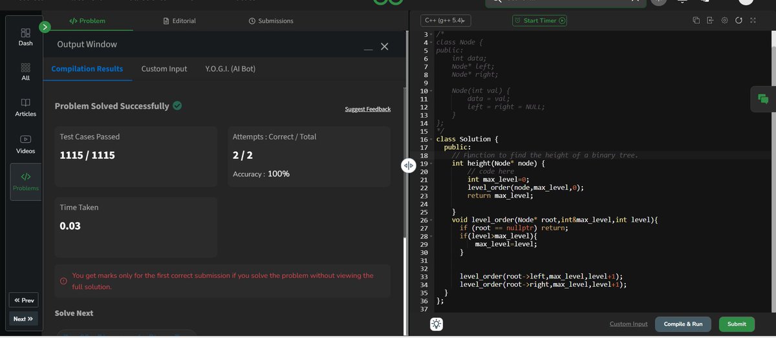
Task: Click the panel splitter handle icon
Action: coord(408,165)
